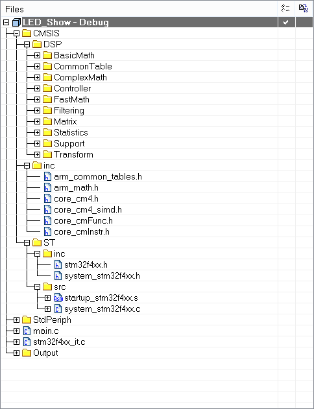The width and height of the screenshot is (314, 409).
Task: Select the core_cm4_simd.h file
Action: [x=88, y=210]
